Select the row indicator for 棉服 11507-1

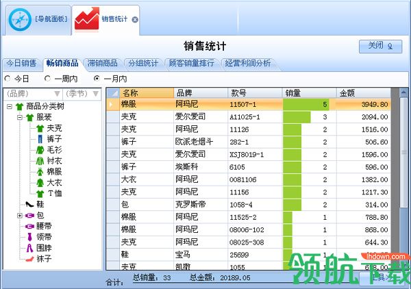[x=113, y=104]
